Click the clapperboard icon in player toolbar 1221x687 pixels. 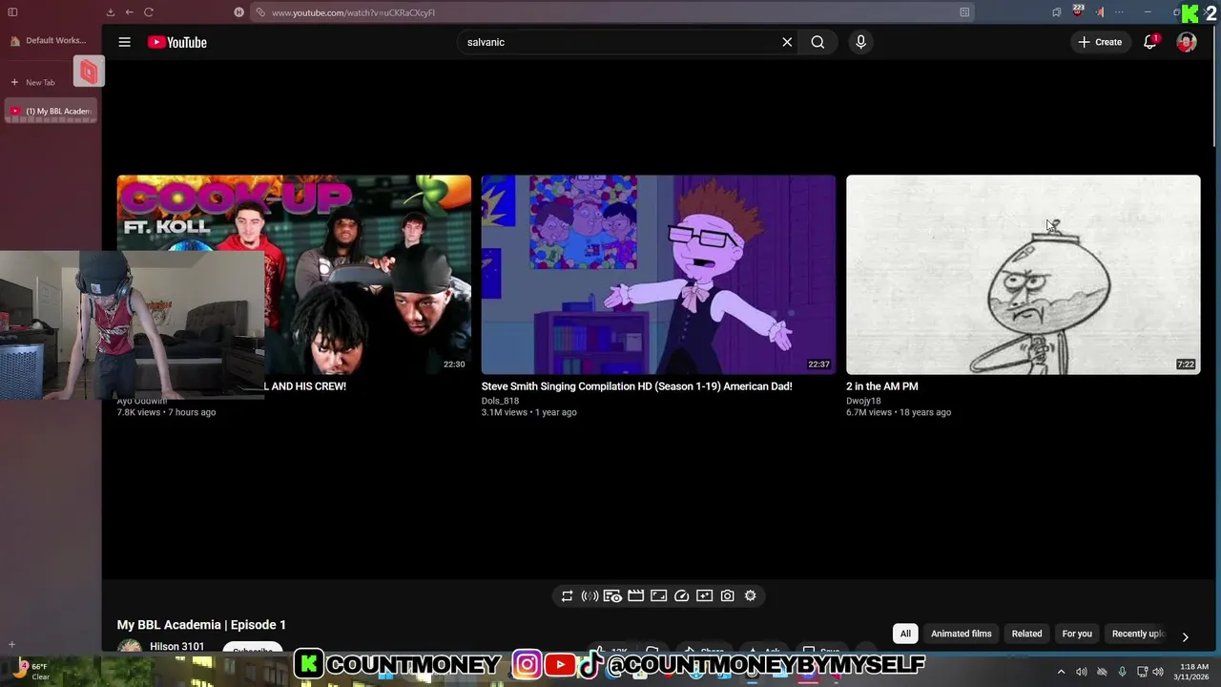click(x=635, y=595)
